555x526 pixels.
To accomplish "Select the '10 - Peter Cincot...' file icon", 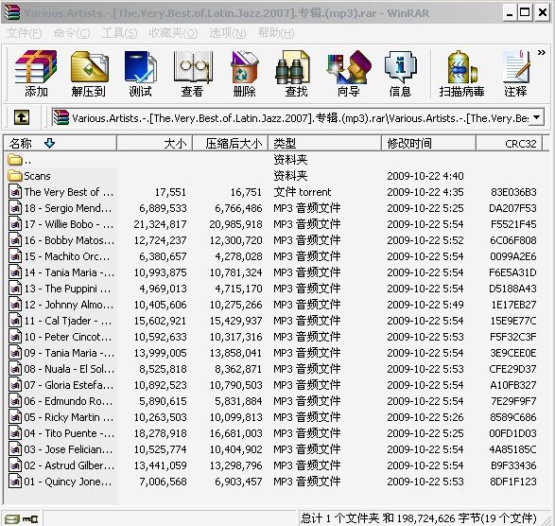I will [x=15, y=337].
